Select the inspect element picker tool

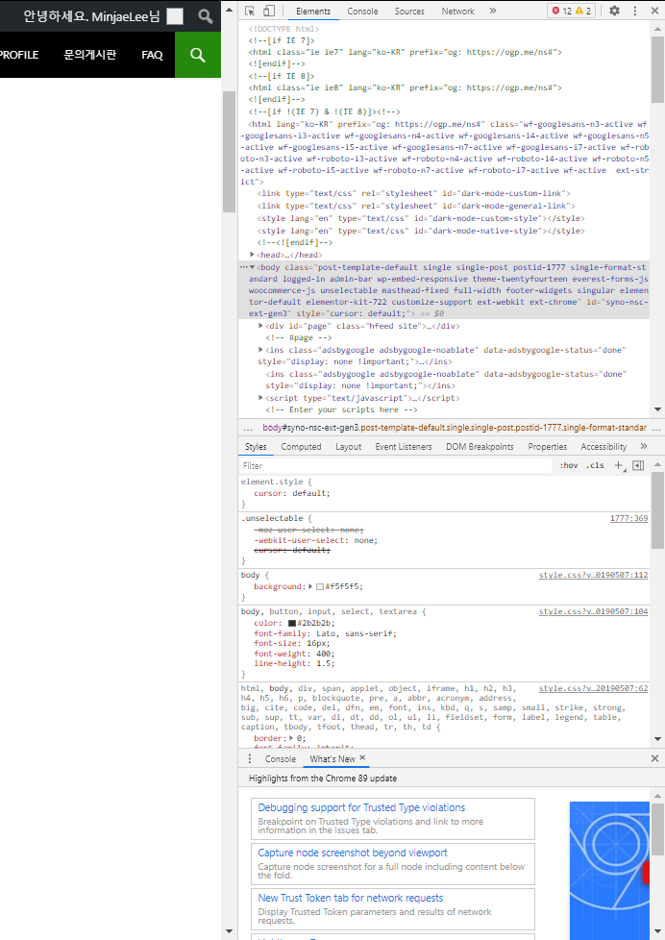[x=250, y=11]
